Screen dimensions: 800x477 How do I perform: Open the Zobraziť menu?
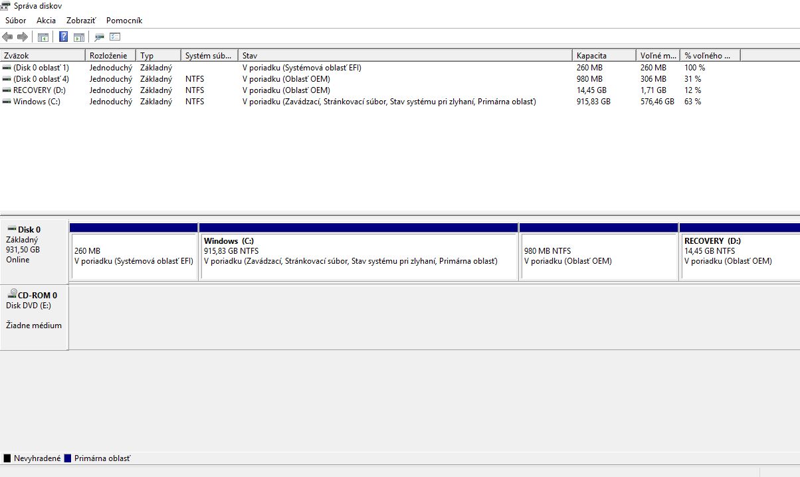coord(81,21)
